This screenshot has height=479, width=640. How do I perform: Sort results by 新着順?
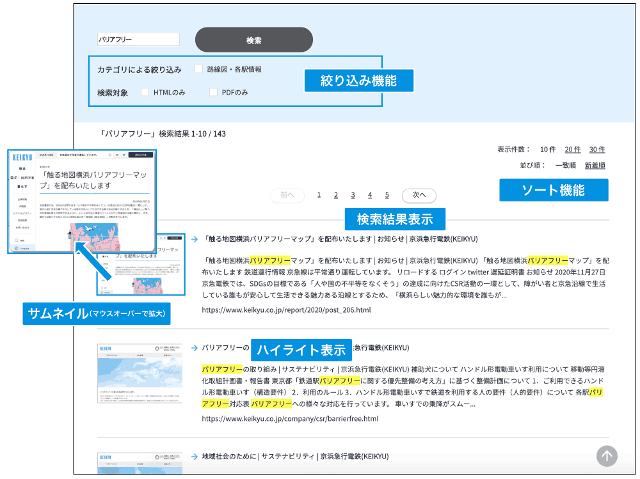point(595,166)
